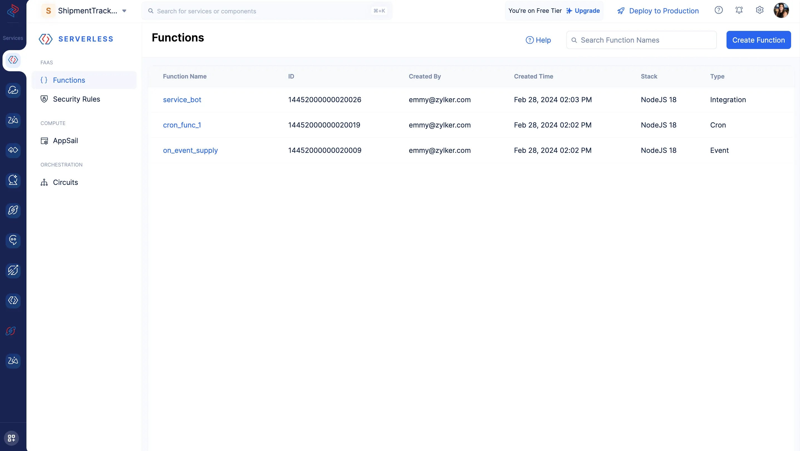Click the Upgrade link
The height and width of the screenshot is (451, 800).
click(x=587, y=11)
